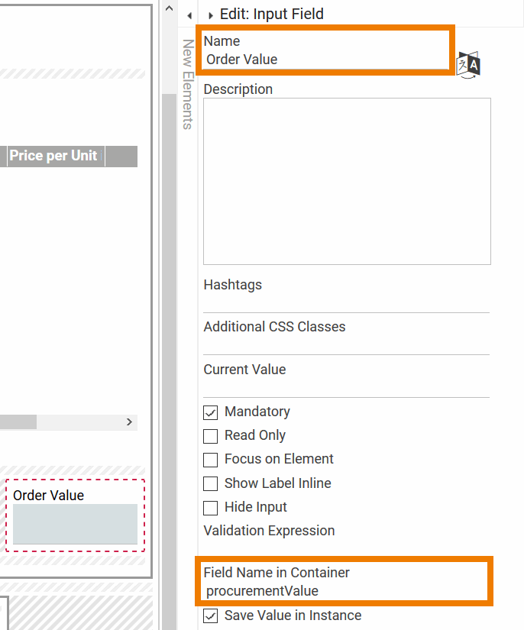Image resolution: width=524 pixels, height=630 pixels.
Task: Click the Name field containing Order Value
Action: coord(325,60)
